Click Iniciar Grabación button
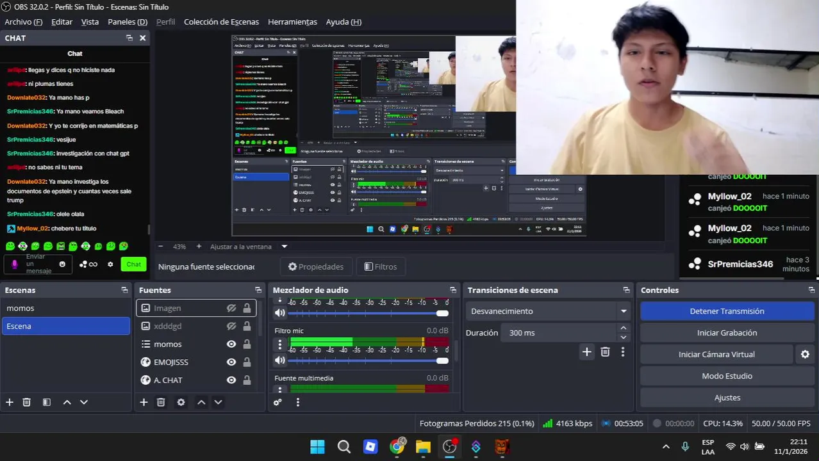Screen dimensions: 819x461 click(727, 333)
